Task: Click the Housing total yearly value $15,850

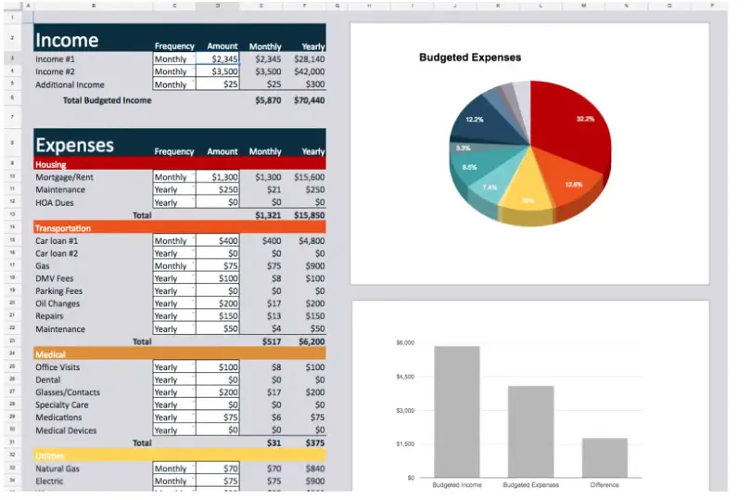Action: [x=309, y=215]
